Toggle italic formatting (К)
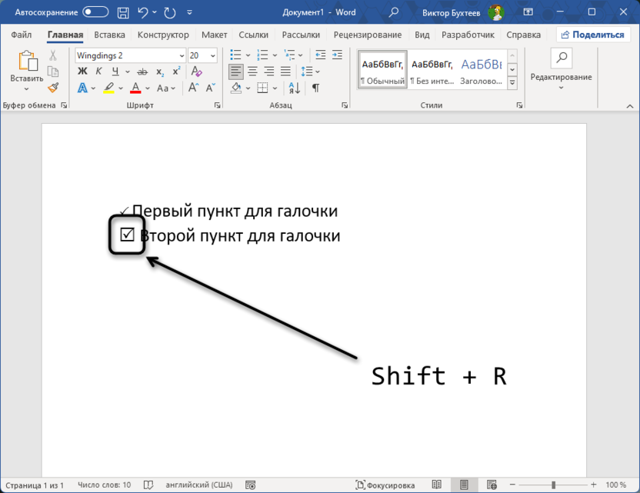Screen dimensions: 640x493 [98, 72]
